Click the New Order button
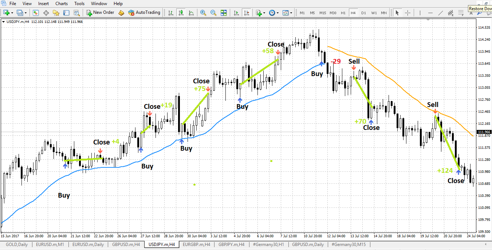 click(101, 13)
